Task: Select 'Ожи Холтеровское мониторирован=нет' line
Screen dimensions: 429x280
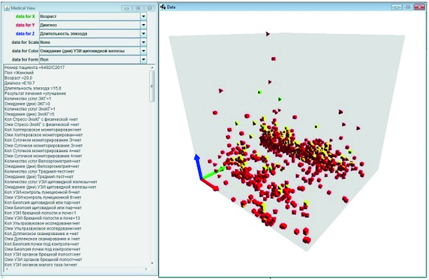Action: click(x=43, y=135)
